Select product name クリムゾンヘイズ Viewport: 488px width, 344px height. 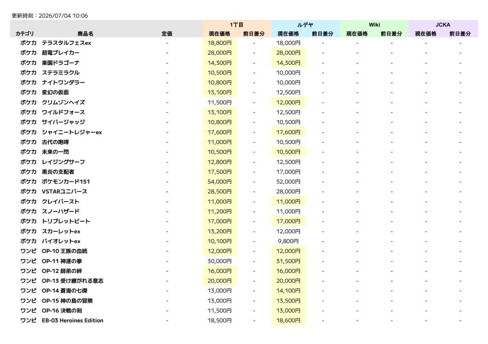coord(63,102)
